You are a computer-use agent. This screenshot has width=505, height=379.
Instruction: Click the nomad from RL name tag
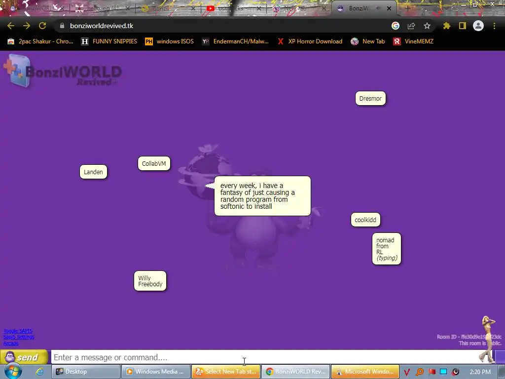387,249
